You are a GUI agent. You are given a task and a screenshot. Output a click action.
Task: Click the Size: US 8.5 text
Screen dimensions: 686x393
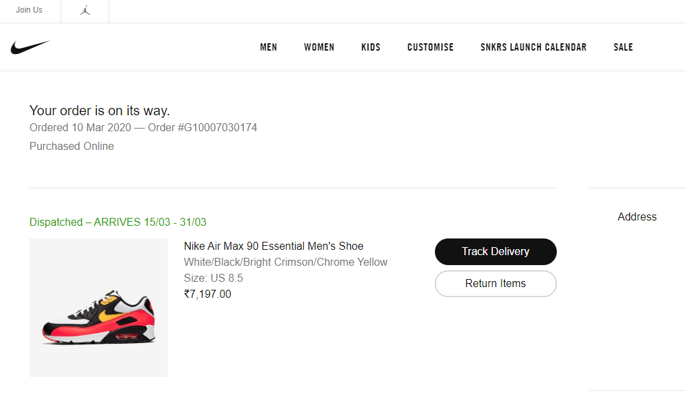click(x=213, y=278)
